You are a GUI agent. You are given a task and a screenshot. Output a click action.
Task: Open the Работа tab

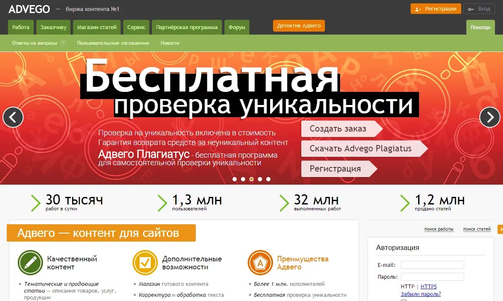point(21,27)
